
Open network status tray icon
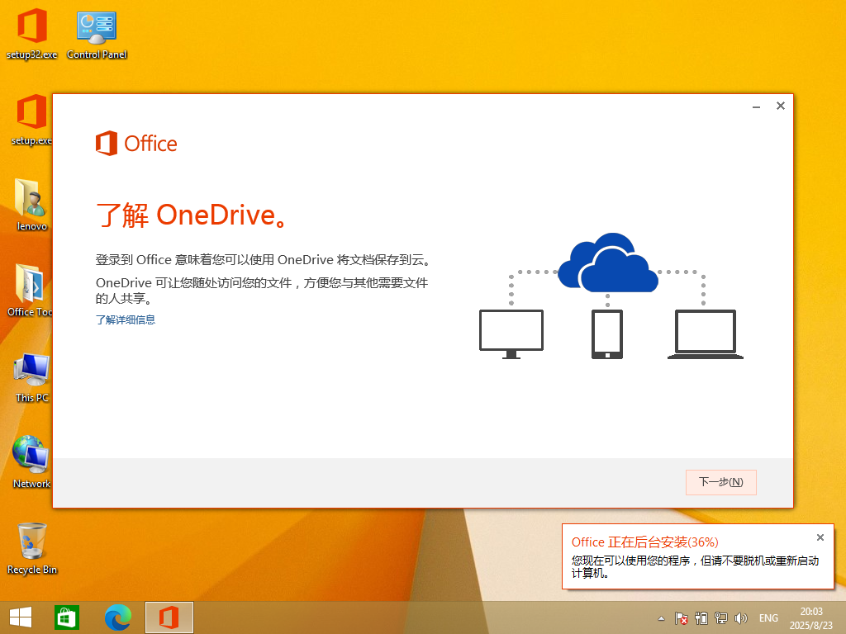[x=721, y=618]
